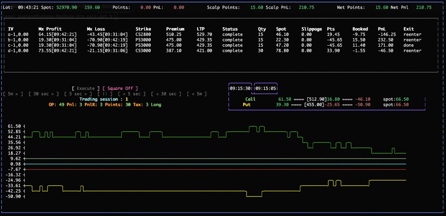Select the 09:15:05 time tab
This screenshot has height=216, width=446.
coord(266,88)
